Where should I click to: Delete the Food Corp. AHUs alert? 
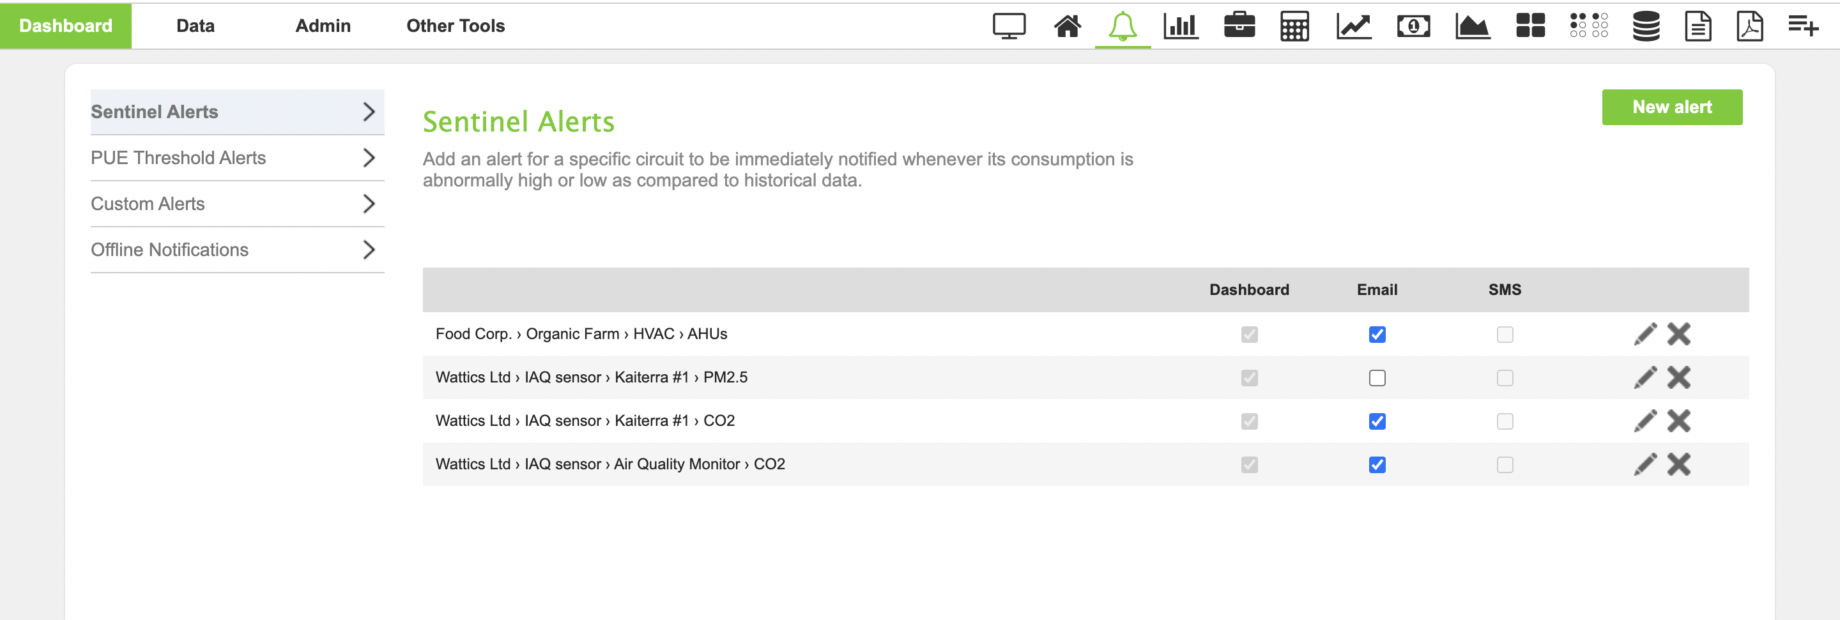click(1678, 334)
